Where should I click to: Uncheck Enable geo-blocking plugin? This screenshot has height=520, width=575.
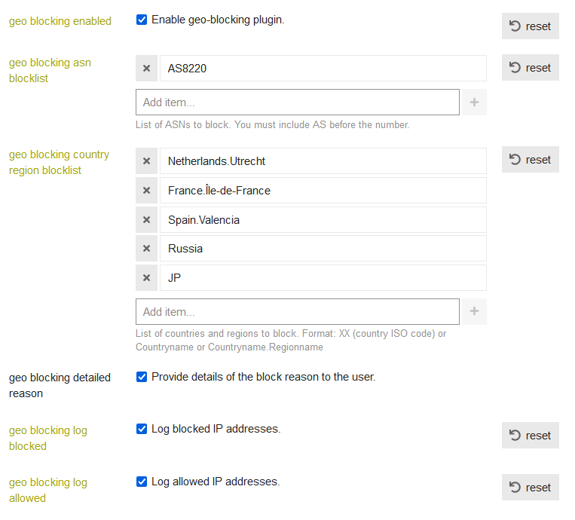pos(142,20)
